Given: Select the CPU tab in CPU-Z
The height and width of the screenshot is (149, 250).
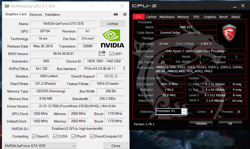Looking at the screenshot, I should click(x=138, y=16).
